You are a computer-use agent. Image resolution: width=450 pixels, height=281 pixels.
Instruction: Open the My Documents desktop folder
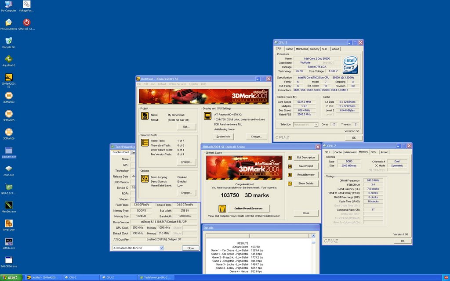tap(9, 25)
